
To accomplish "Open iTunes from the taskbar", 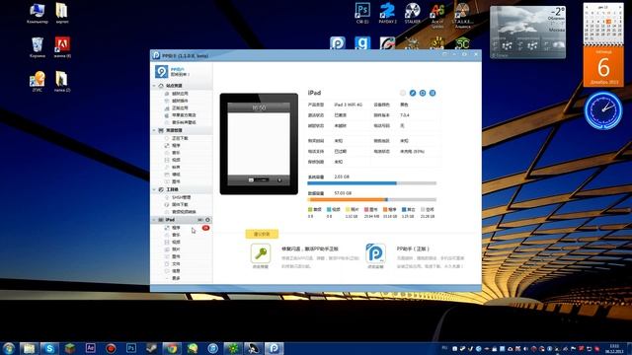I will tap(213, 348).
